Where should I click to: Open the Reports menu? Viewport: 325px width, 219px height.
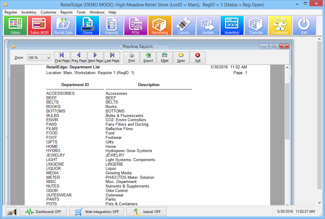pyautogui.click(x=67, y=12)
